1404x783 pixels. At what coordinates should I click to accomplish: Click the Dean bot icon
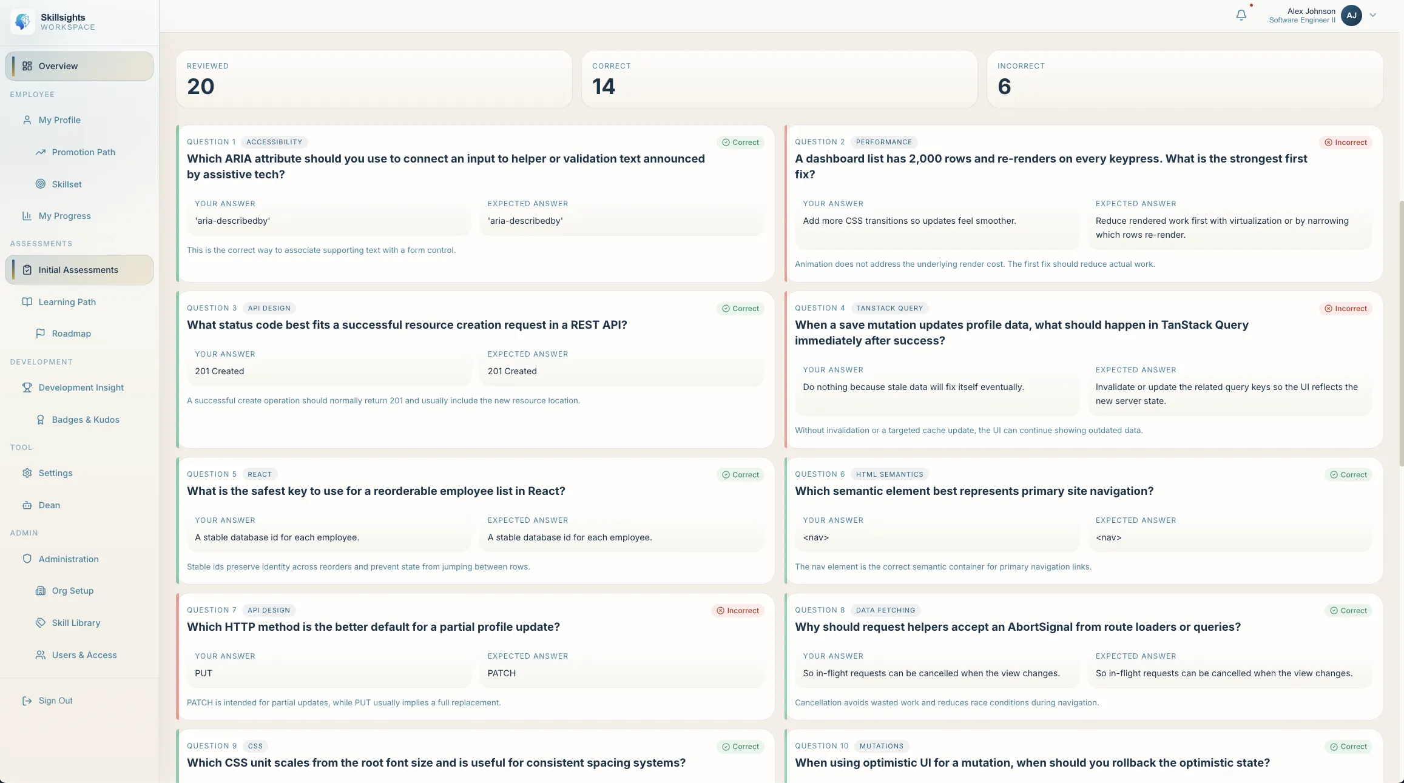click(27, 505)
